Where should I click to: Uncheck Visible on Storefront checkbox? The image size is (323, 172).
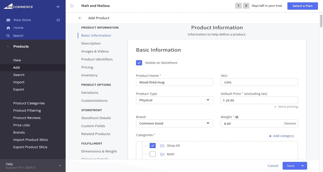[x=139, y=63]
